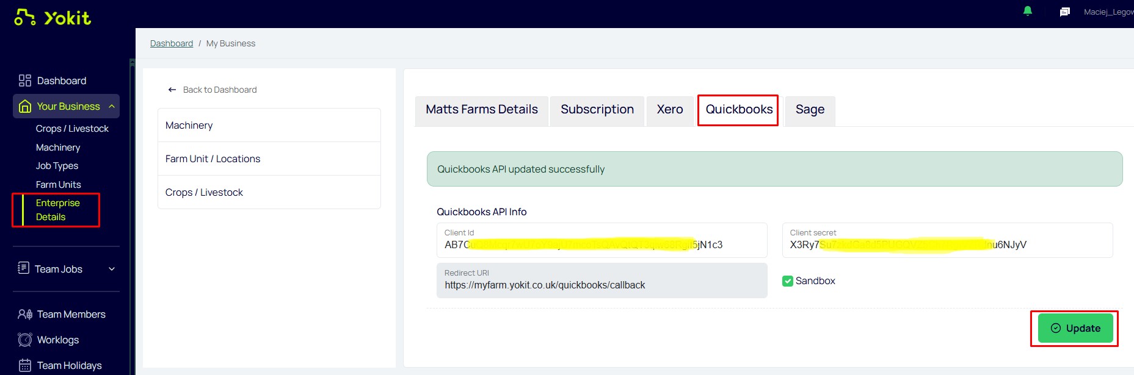
Task: Open the Machinery card in the panel list
Action: pyautogui.click(x=269, y=125)
